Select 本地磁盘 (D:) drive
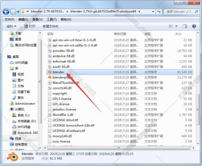Image resolution: width=202 pixels, height=166 pixels. click(24, 121)
